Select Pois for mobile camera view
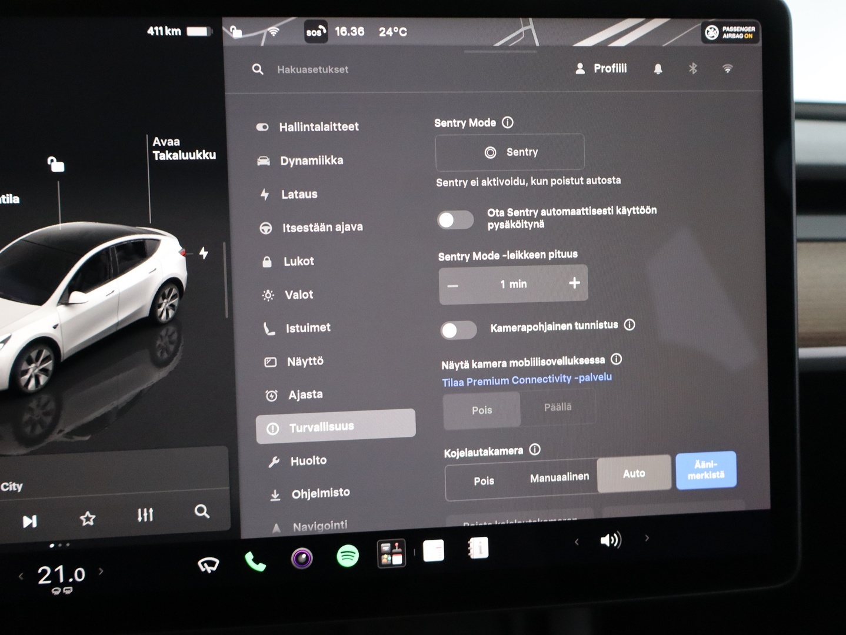This screenshot has height=635, width=846. [482, 410]
